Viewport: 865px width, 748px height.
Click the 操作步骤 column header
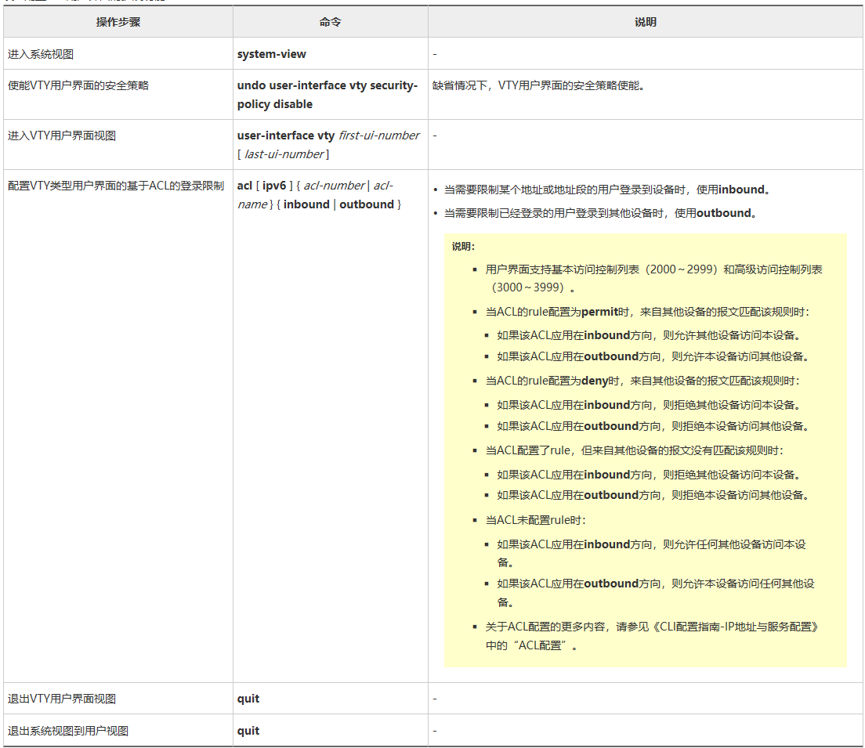(x=118, y=22)
